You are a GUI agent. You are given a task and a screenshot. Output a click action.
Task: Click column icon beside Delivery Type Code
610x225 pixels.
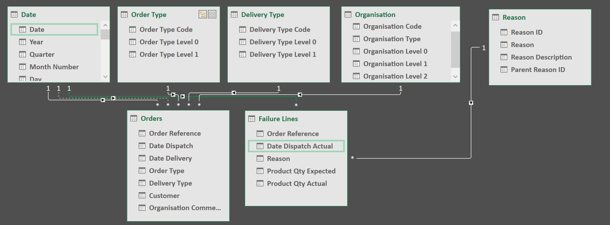coord(243,29)
